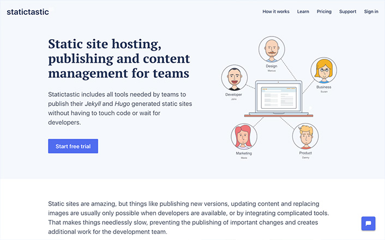Click the main headline about static site hosting

click(119, 58)
